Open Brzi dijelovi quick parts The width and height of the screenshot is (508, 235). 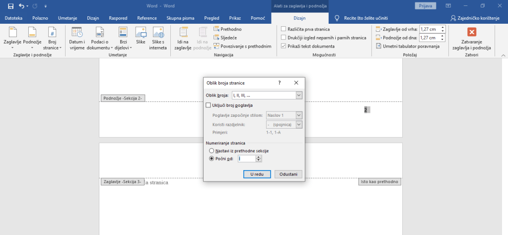[x=123, y=37]
